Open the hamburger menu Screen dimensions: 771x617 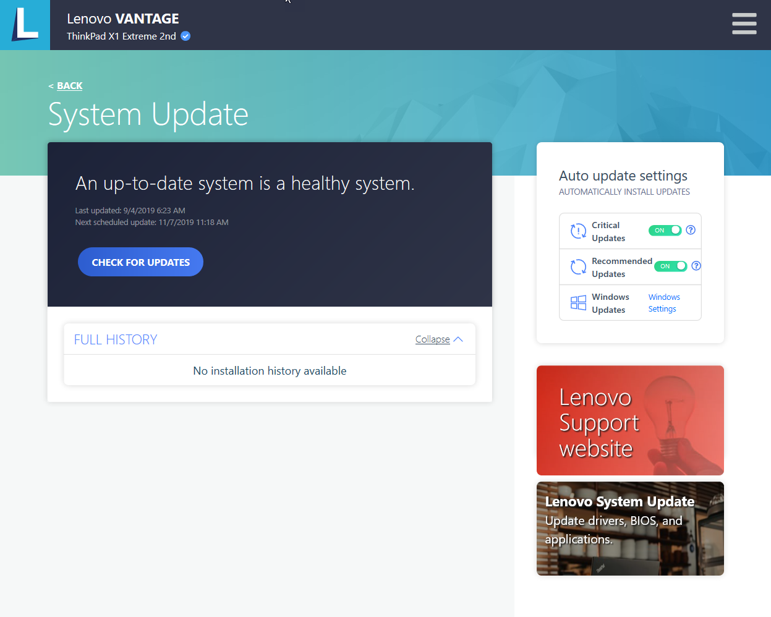(x=744, y=23)
